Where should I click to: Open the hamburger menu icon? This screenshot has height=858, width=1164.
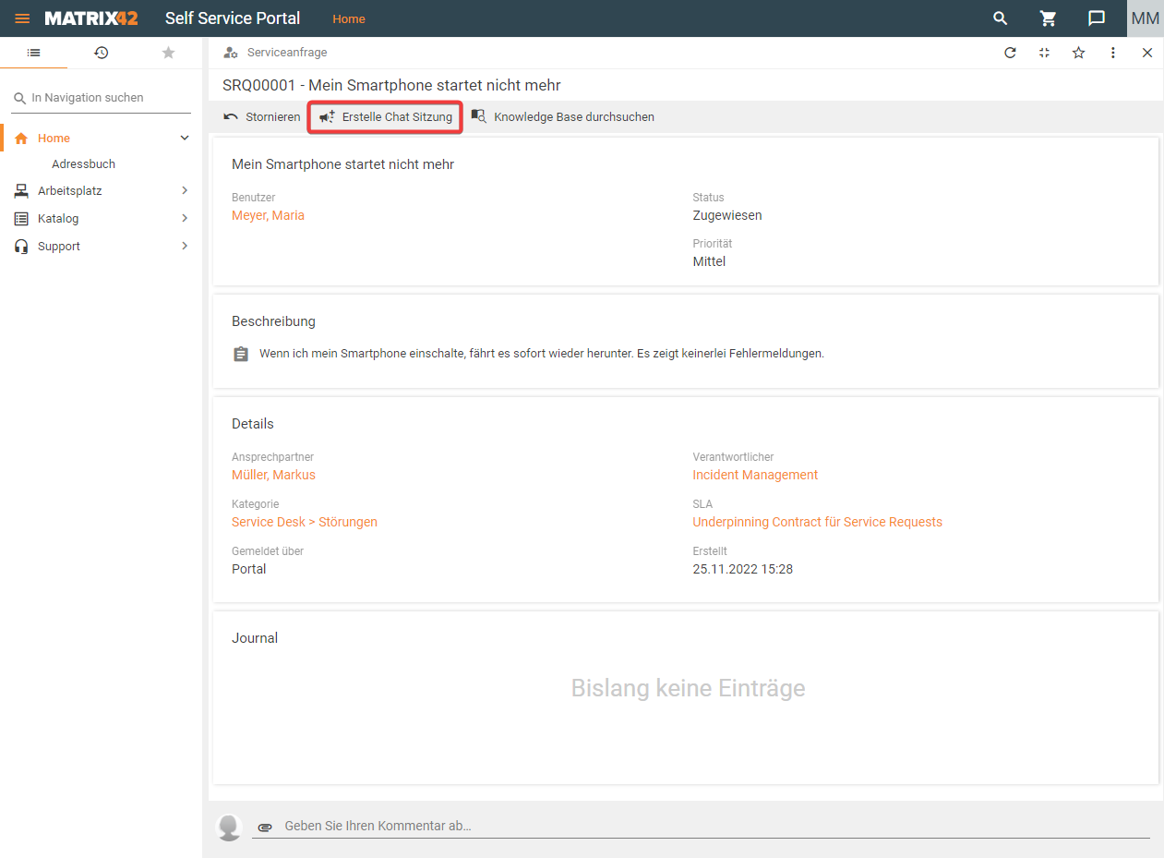coord(22,18)
